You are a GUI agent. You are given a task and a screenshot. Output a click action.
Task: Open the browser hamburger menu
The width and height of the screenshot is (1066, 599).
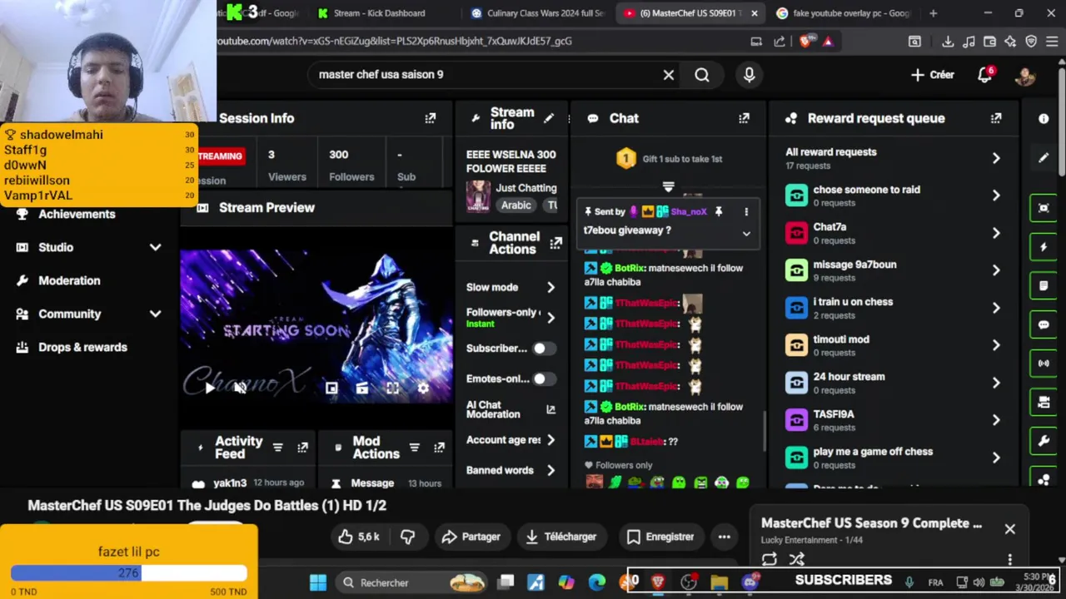(1052, 41)
